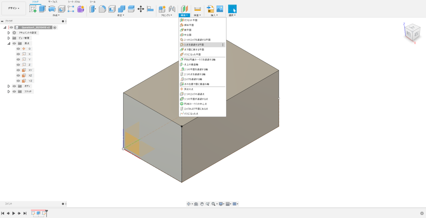Viewport: 426px width, 218px height.
Task: Select the Fillet tool icon
Action: point(102,9)
